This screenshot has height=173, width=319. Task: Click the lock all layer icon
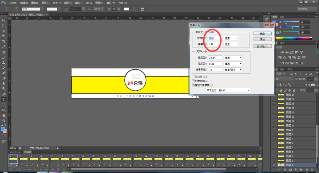click(294, 90)
